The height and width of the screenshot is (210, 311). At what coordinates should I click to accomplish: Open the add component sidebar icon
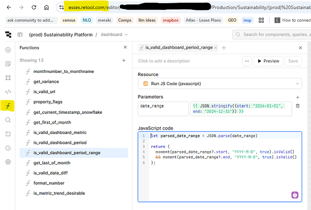[x=8, y=50]
